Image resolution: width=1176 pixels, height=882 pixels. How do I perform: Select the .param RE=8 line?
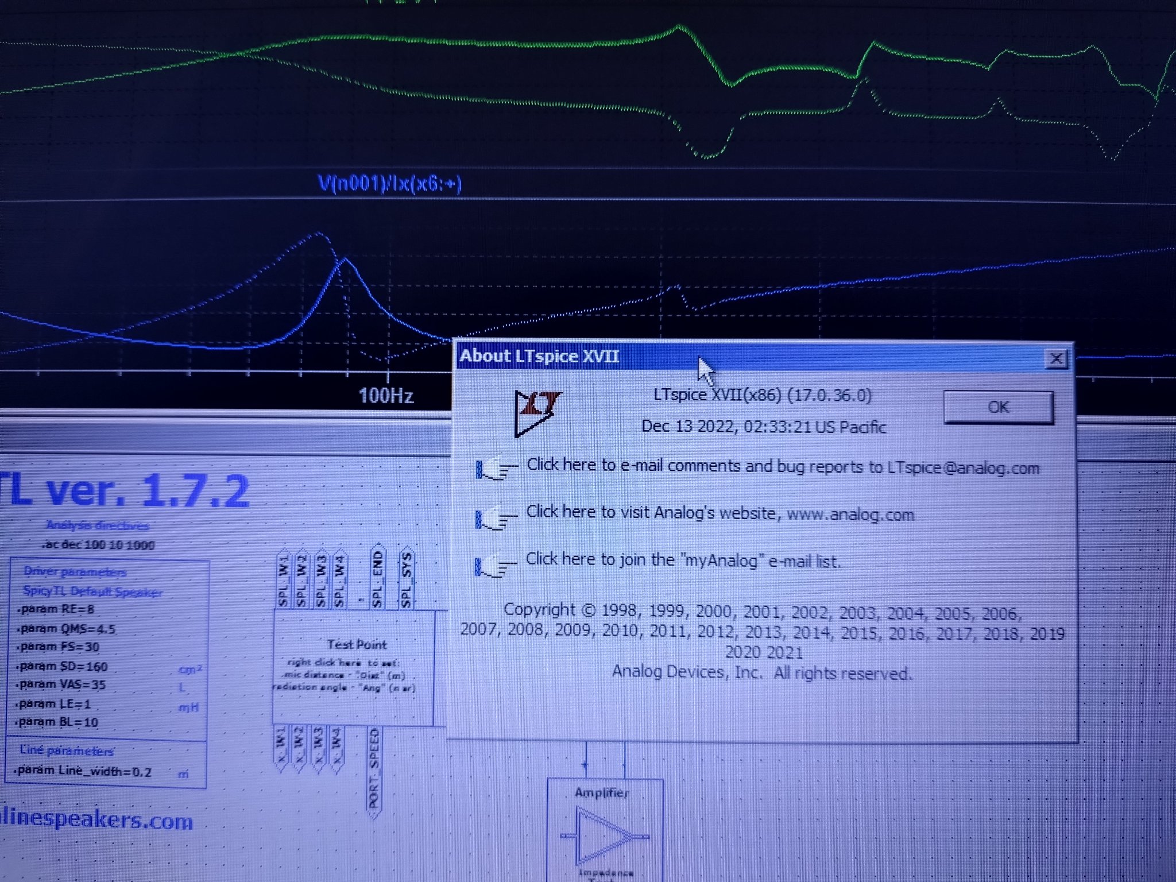[x=56, y=609]
